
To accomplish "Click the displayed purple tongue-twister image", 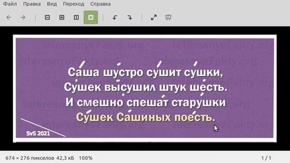I will point(145,88).
